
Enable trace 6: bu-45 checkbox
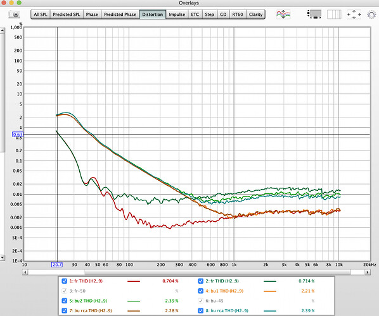[201, 301]
